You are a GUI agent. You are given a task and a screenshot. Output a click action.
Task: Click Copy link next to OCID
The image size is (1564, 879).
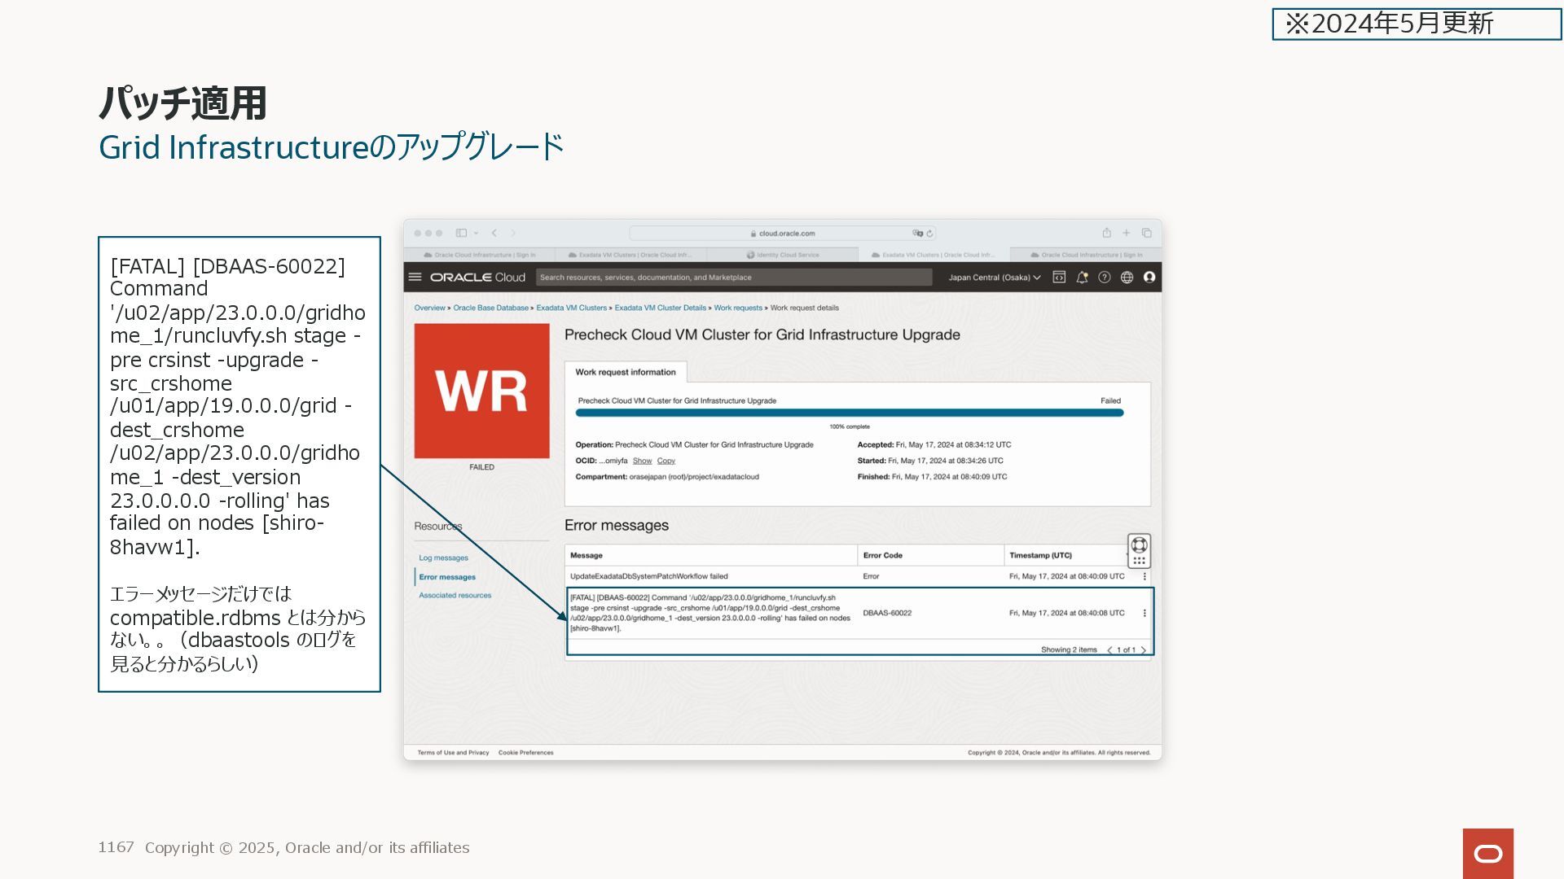coord(666,461)
